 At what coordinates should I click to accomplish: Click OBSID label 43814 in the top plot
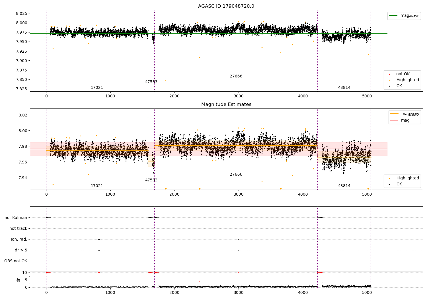pyautogui.click(x=344, y=88)
